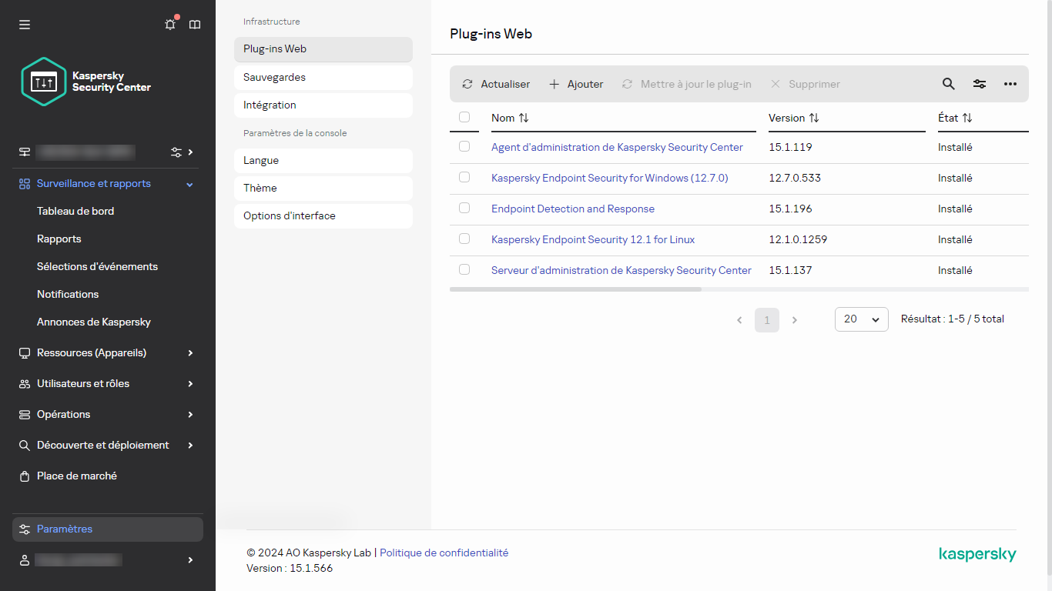1052x591 pixels.
Task: Click the Paramètres sliders icon
Action: point(25,529)
